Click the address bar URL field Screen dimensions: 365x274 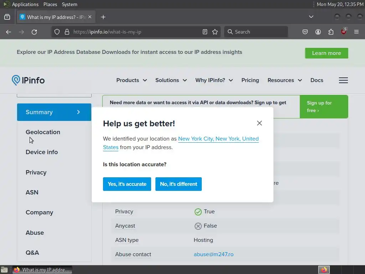click(136, 32)
